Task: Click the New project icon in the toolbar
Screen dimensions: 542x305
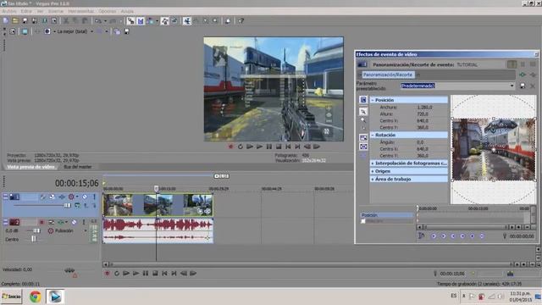Action: [6, 21]
